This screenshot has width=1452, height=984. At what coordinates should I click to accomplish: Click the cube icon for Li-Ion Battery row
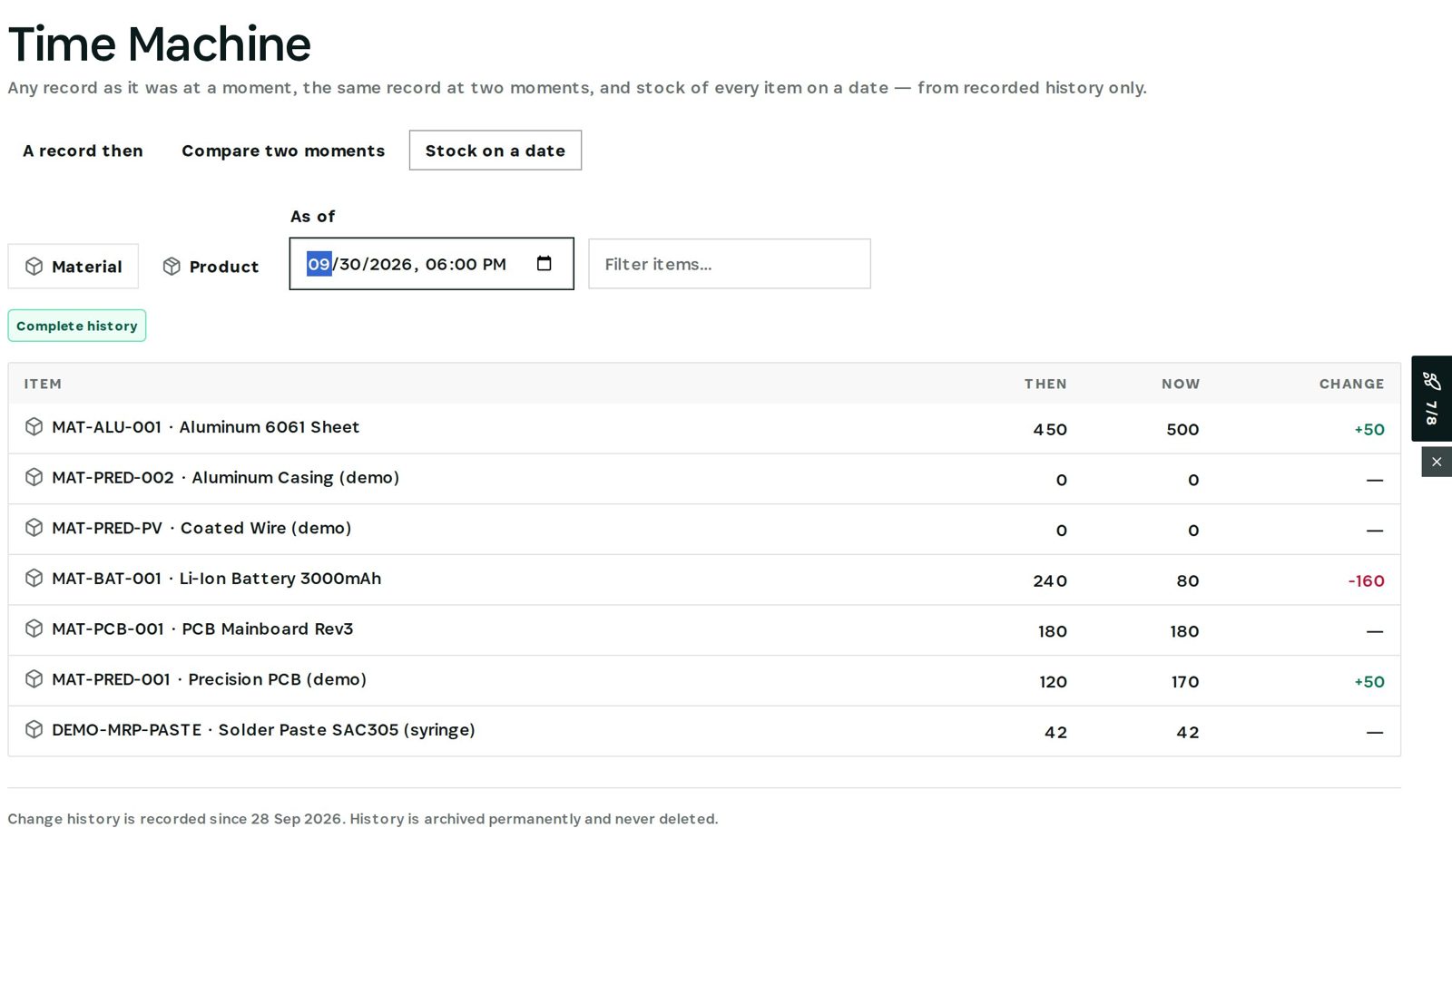[34, 579]
